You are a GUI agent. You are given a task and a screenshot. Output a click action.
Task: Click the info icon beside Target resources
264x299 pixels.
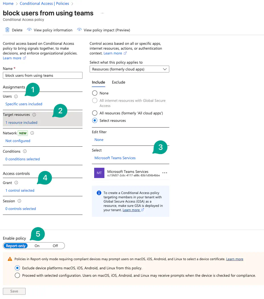[34, 115]
